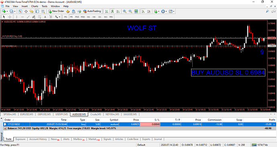Open the Navigator panel

pos(32,12)
